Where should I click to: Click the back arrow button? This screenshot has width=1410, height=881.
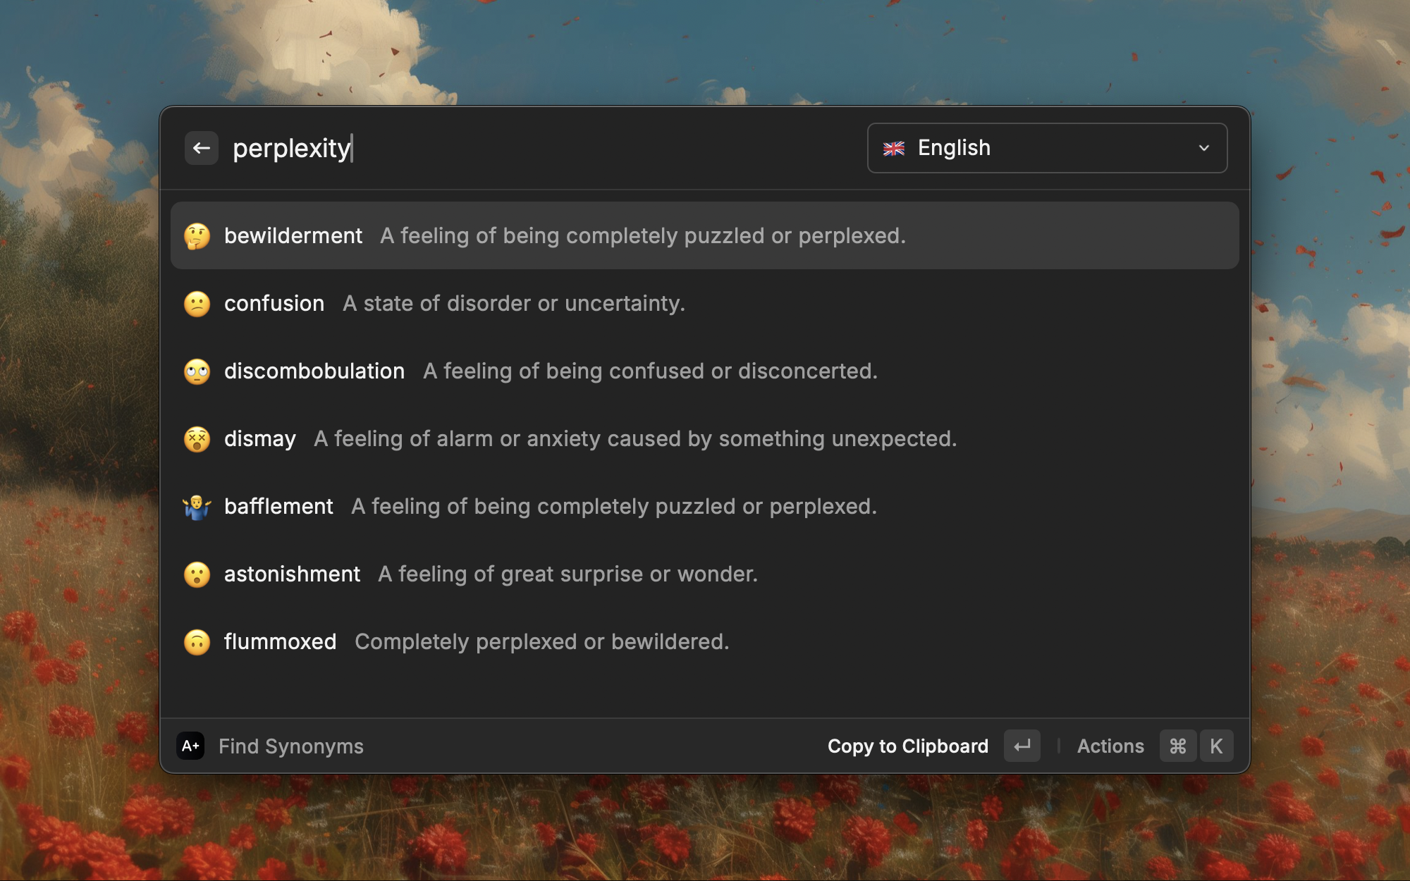(x=202, y=148)
